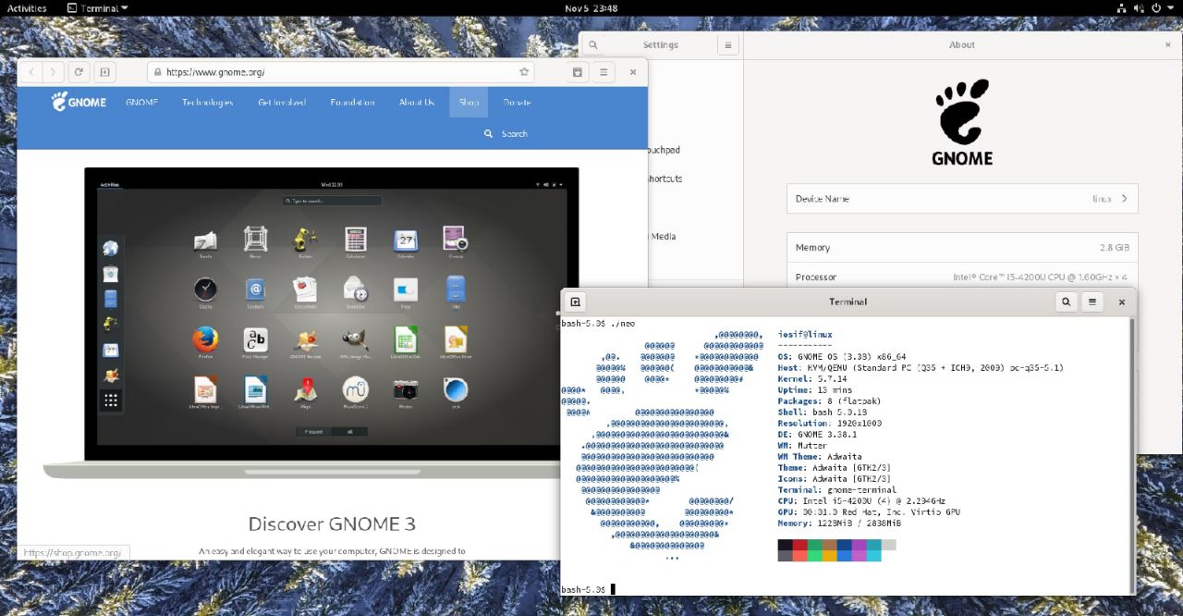Click the 'Resolution' terminal line
The image size is (1183, 616).
[x=830, y=424]
